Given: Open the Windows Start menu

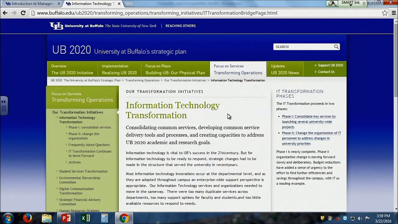Looking at the screenshot, I should pos(8,218).
